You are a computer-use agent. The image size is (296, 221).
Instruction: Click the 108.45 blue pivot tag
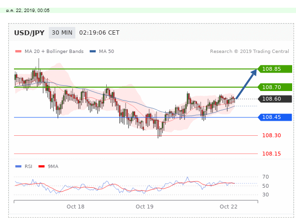tap(275, 117)
